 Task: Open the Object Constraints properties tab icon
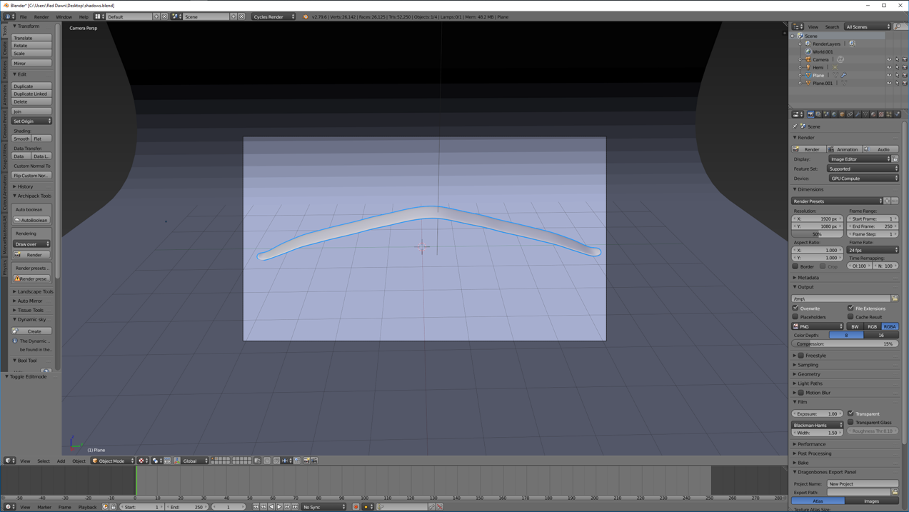pos(850,114)
